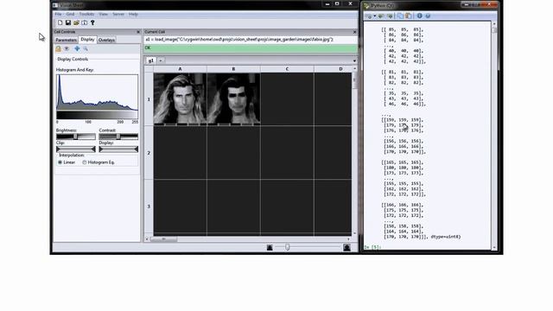The width and height of the screenshot is (553, 311).
Task: Click the eye icon in the Display tab
Action: point(67,48)
